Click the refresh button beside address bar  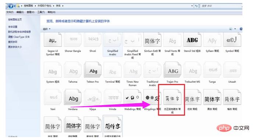tap(196, 6)
